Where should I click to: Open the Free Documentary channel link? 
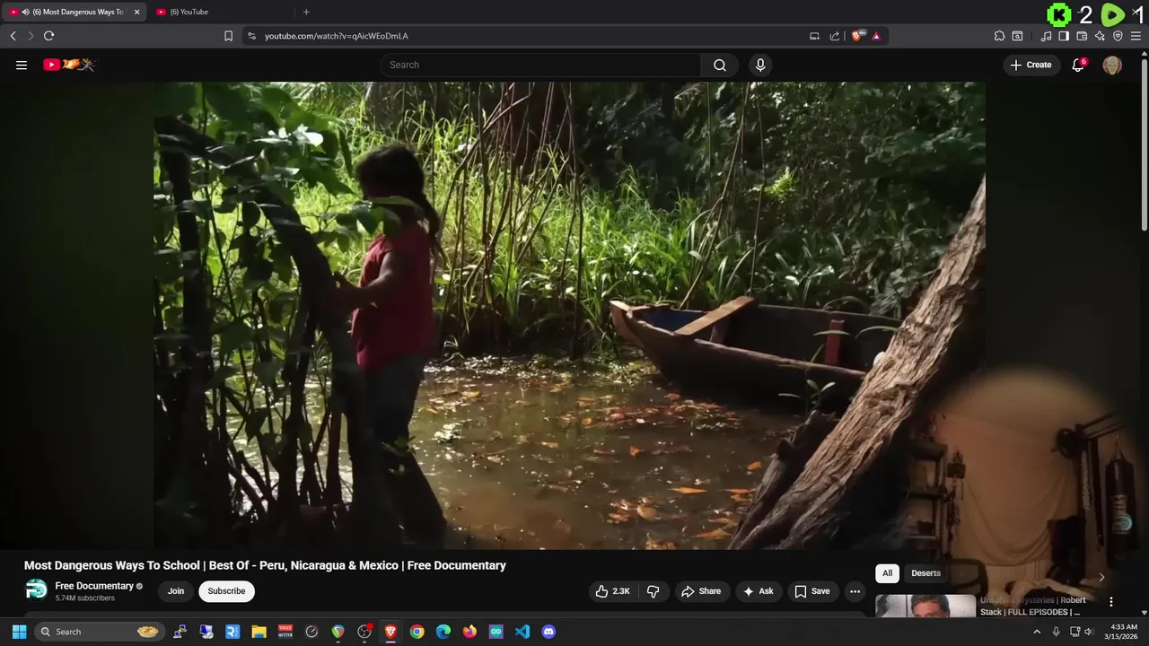pos(94,586)
